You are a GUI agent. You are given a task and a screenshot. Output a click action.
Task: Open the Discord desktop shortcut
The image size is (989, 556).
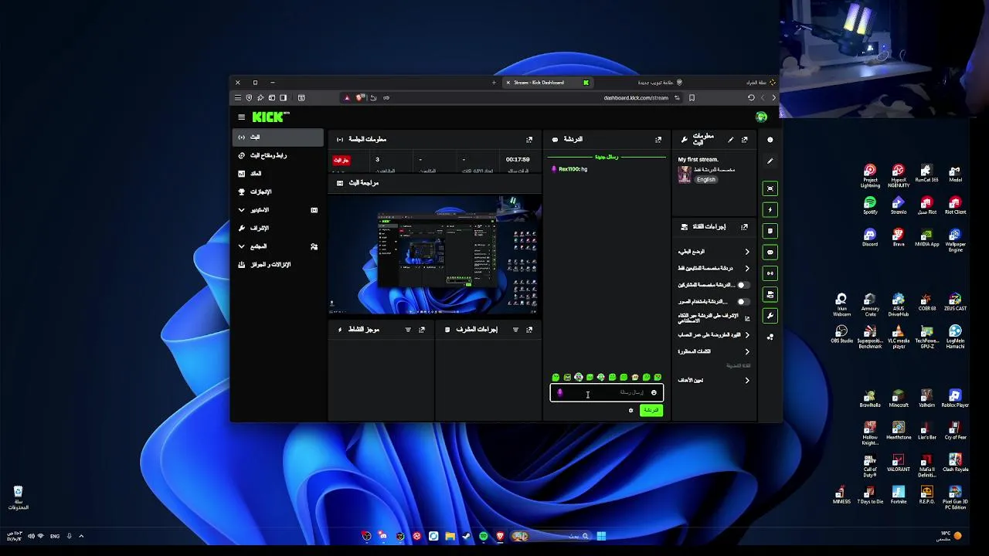coord(870,238)
